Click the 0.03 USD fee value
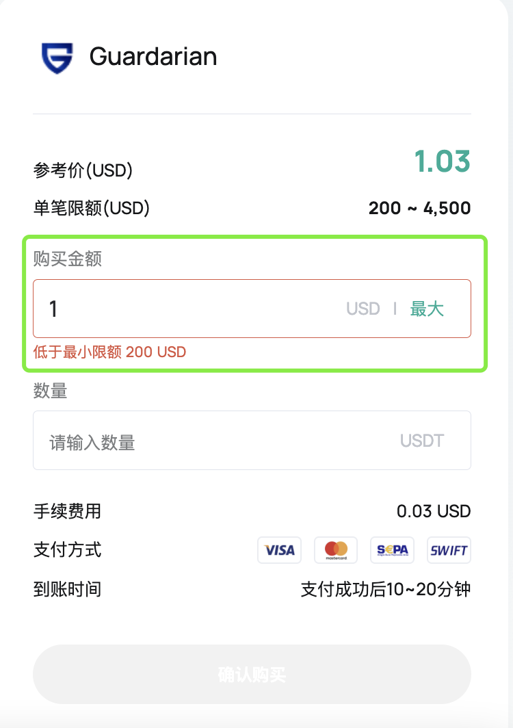This screenshot has width=513, height=728. tap(434, 511)
